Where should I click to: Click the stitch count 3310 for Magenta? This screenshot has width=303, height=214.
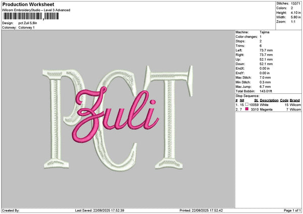click(255, 110)
